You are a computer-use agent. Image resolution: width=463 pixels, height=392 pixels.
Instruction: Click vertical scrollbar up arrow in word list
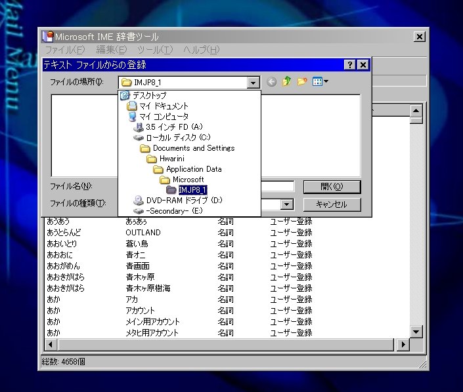click(416, 111)
